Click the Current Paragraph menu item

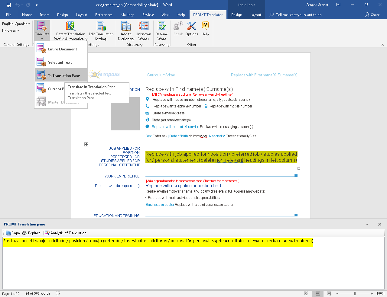[50, 89]
